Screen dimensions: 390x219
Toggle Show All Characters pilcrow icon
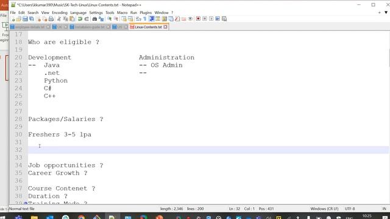pyautogui.click(x=145, y=19)
